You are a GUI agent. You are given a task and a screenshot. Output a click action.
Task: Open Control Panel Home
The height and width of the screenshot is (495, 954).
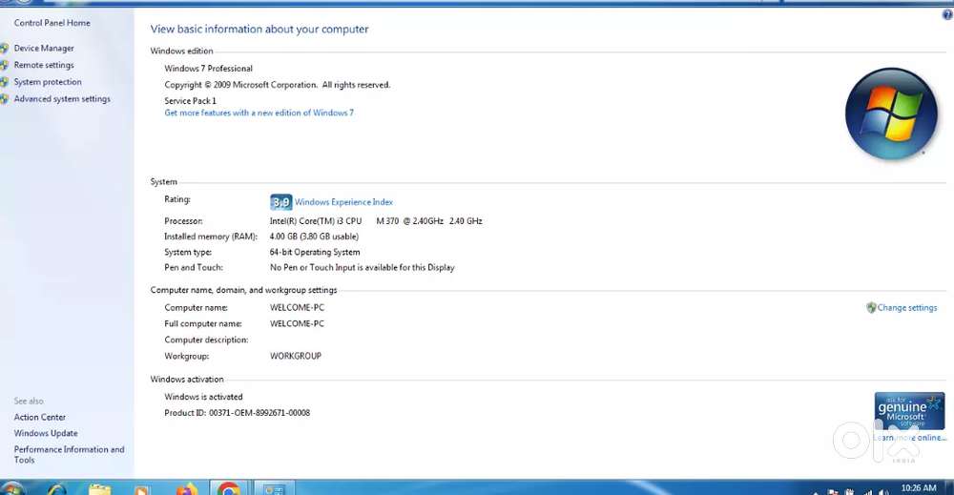[52, 23]
